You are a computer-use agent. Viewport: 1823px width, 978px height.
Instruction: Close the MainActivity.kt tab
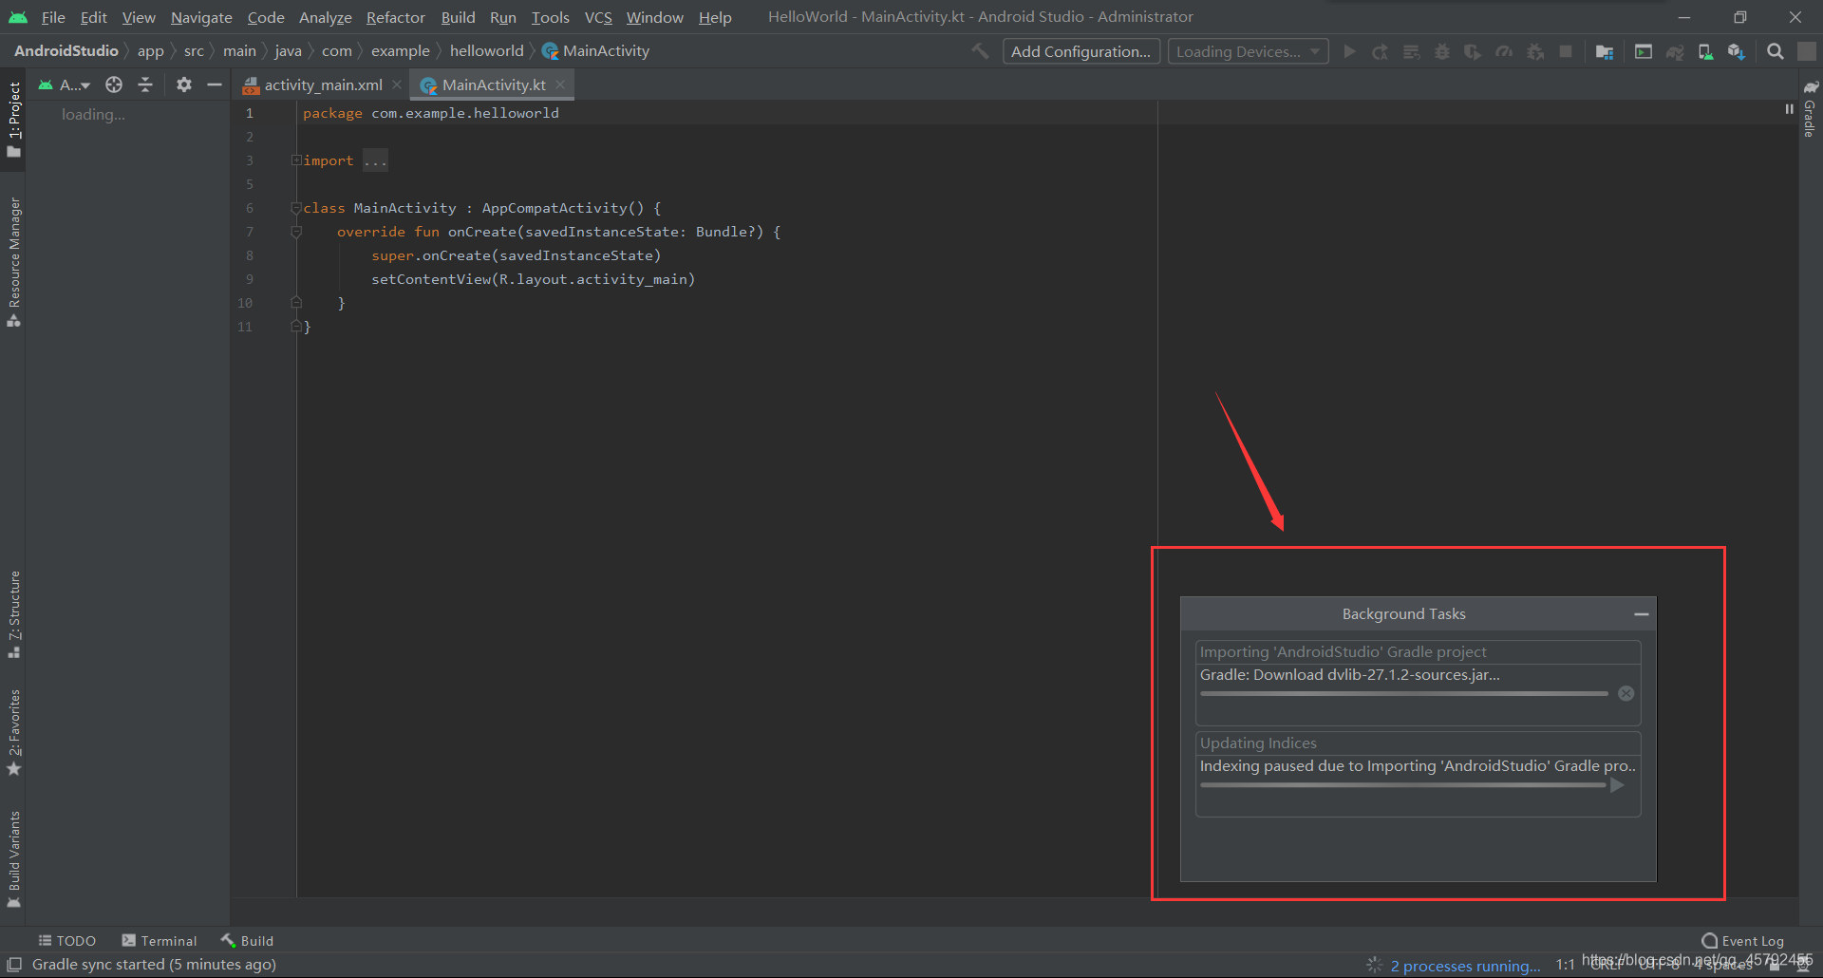pos(560,85)
